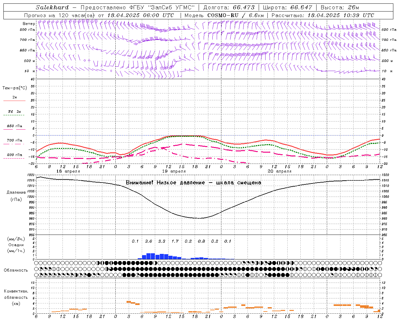Screen dimensions: 398x319
Task: Click the 'Осадки' precipitation label
Action: pos(16,245)
